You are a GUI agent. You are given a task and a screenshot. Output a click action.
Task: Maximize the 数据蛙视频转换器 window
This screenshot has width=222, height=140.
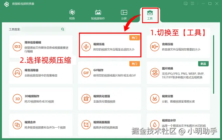(x=210, y=3)
